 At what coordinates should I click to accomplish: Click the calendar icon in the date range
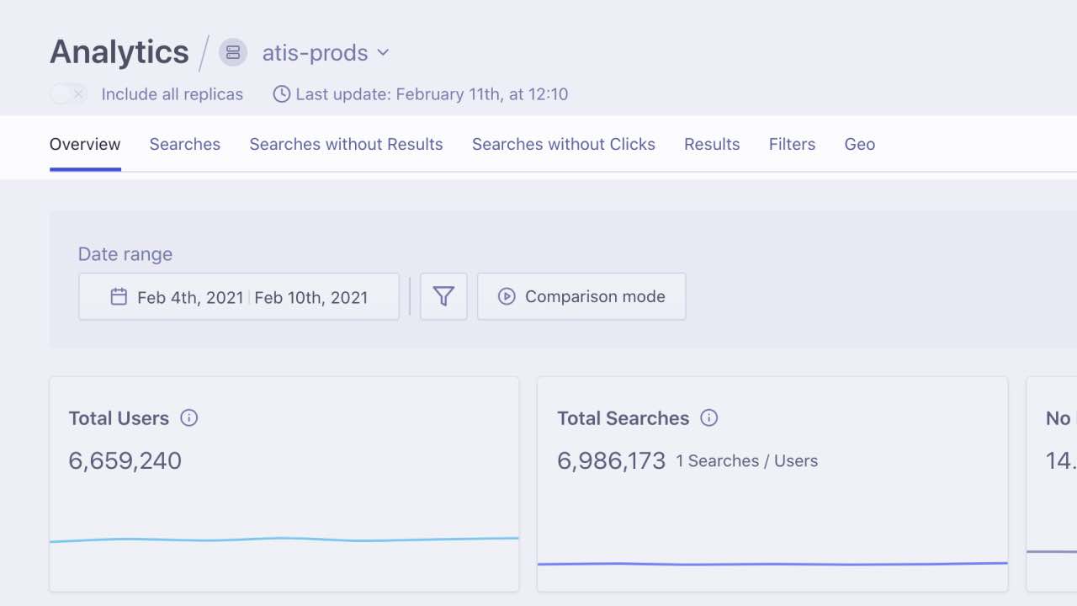point(119,296)
